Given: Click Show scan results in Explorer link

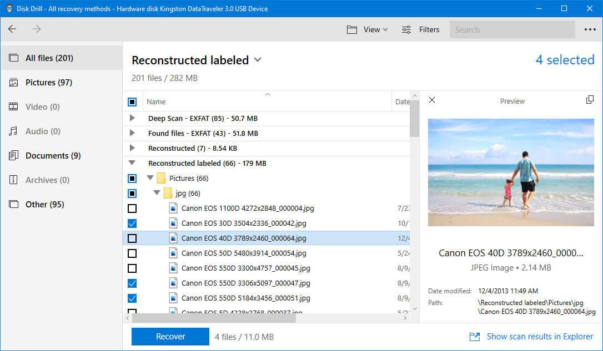Looking at the screenshot, I should click(540, 337).
